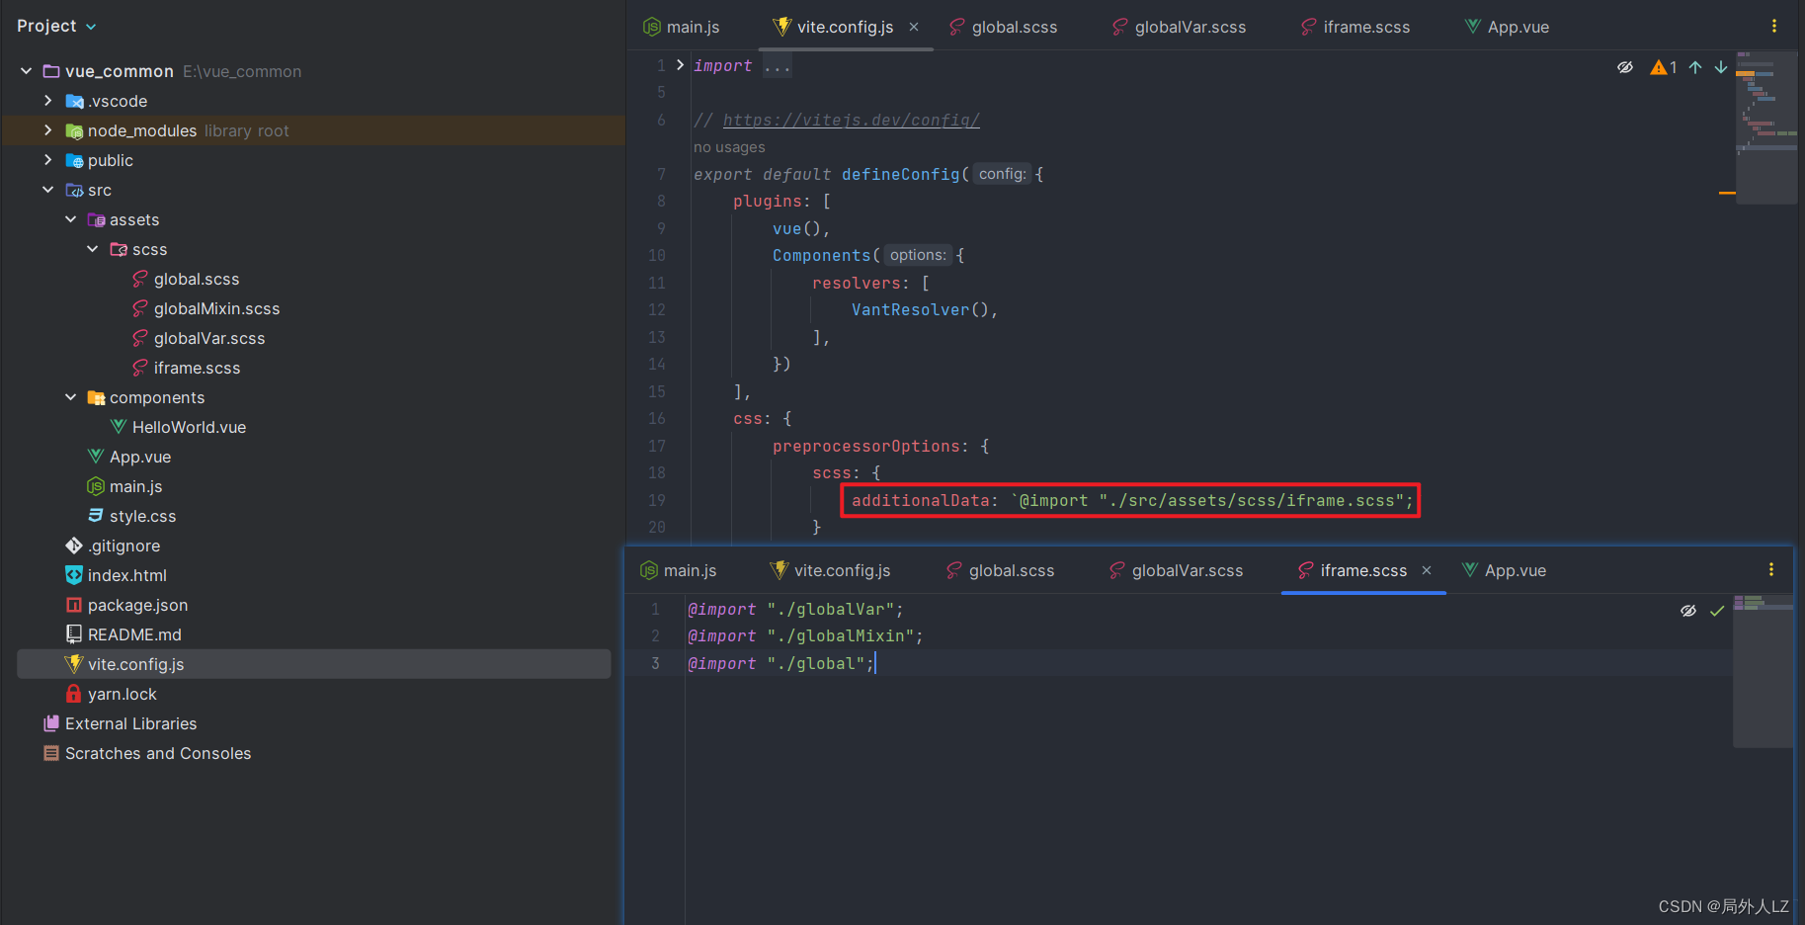Click the index.html HTML file icon
Image resolution: width=1805 pixels, height=925 pixels.
(x=74, y=575)
